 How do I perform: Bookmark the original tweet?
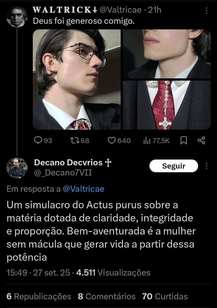[183, 140]
